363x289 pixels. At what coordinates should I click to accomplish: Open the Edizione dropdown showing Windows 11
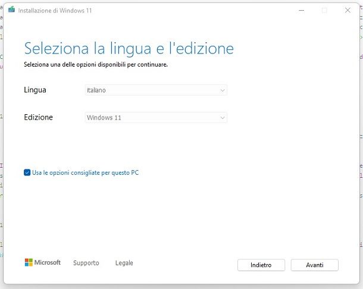click(x=156, y=118)
